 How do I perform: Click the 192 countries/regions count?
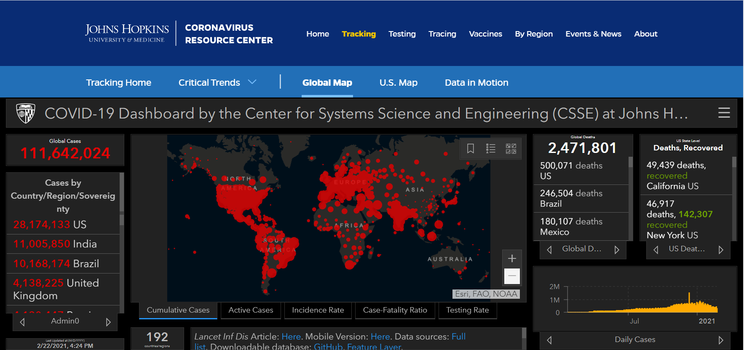pyautogui.click(x=157, y=337)
